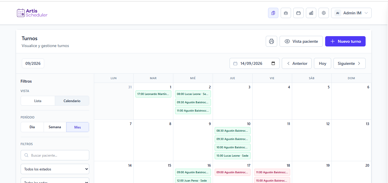
Task: Open the appointments clipboard icon
Action: click(x=273, y=13)
